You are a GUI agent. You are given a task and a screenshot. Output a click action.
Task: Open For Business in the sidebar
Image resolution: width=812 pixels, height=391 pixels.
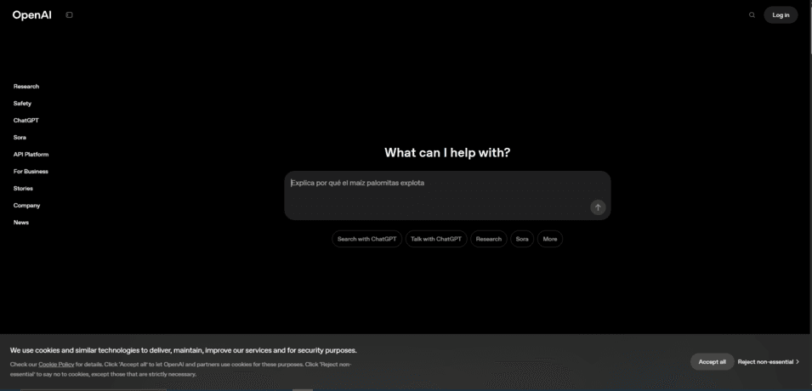[31, 172]
